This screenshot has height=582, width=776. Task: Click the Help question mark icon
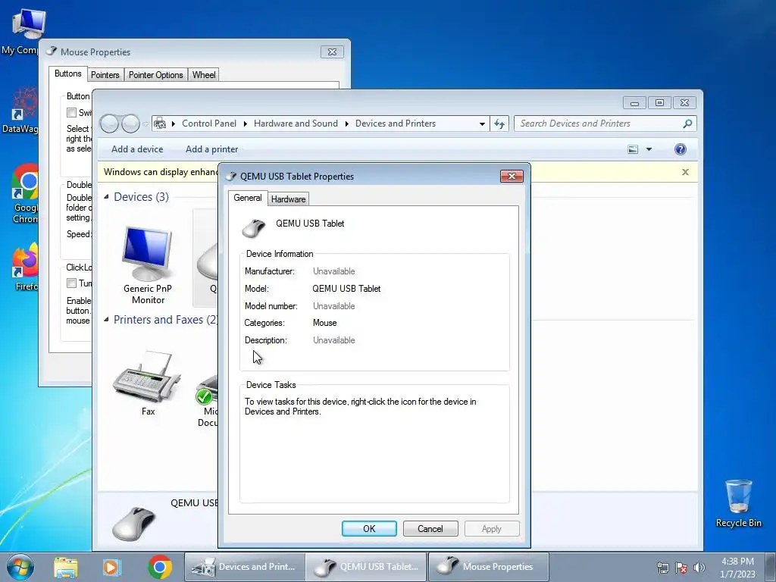(681, 149)
